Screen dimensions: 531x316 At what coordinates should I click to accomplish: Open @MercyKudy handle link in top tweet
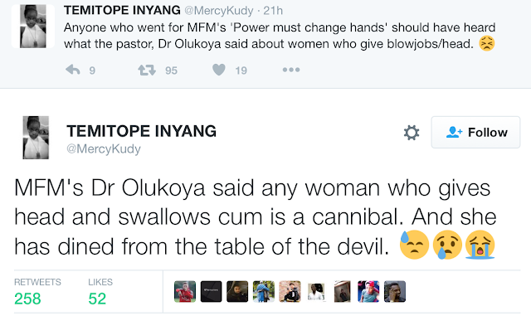219,11
